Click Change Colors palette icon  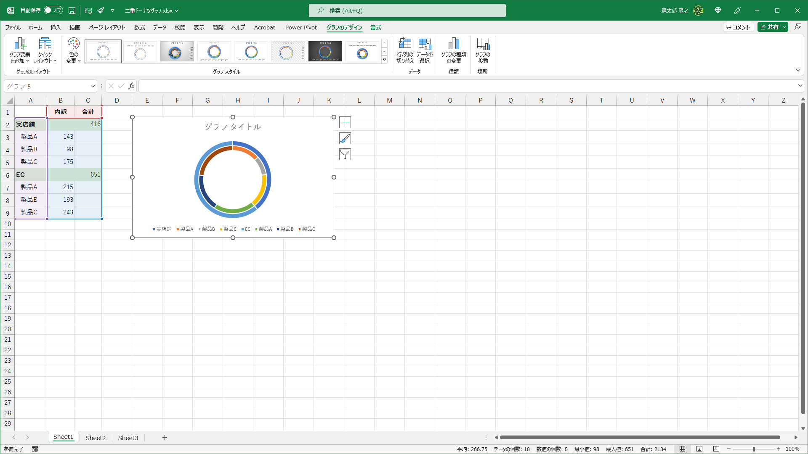73,44
